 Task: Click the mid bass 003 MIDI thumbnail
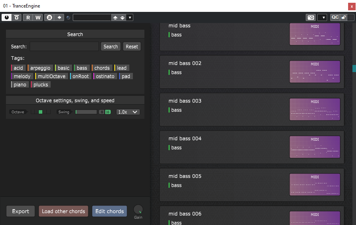pyautogui.click(x=315, y=109)
